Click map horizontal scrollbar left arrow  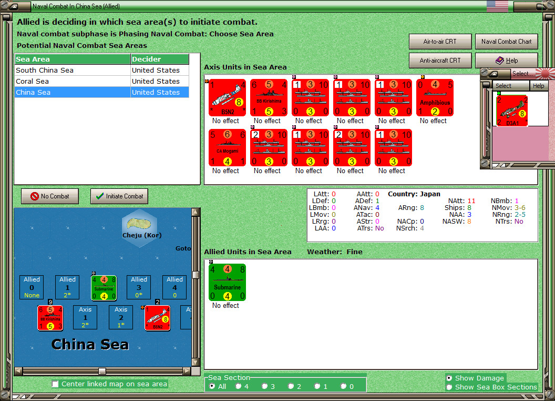18,371
